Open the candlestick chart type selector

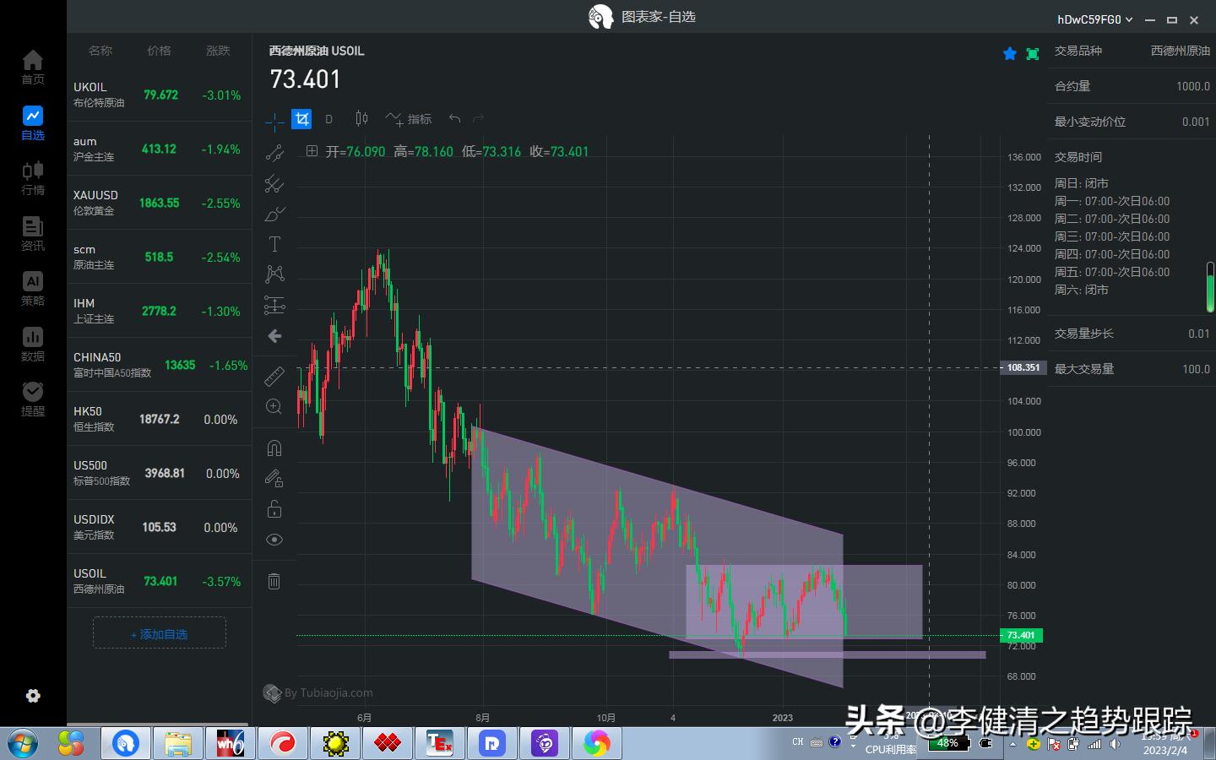(361, 119)
